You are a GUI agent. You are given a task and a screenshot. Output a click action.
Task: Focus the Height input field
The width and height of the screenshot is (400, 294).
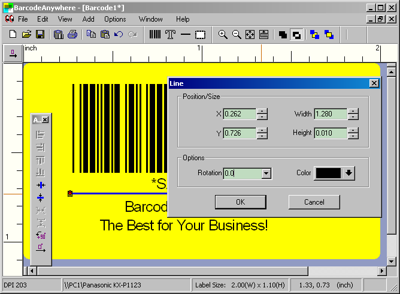click(331, 133)
